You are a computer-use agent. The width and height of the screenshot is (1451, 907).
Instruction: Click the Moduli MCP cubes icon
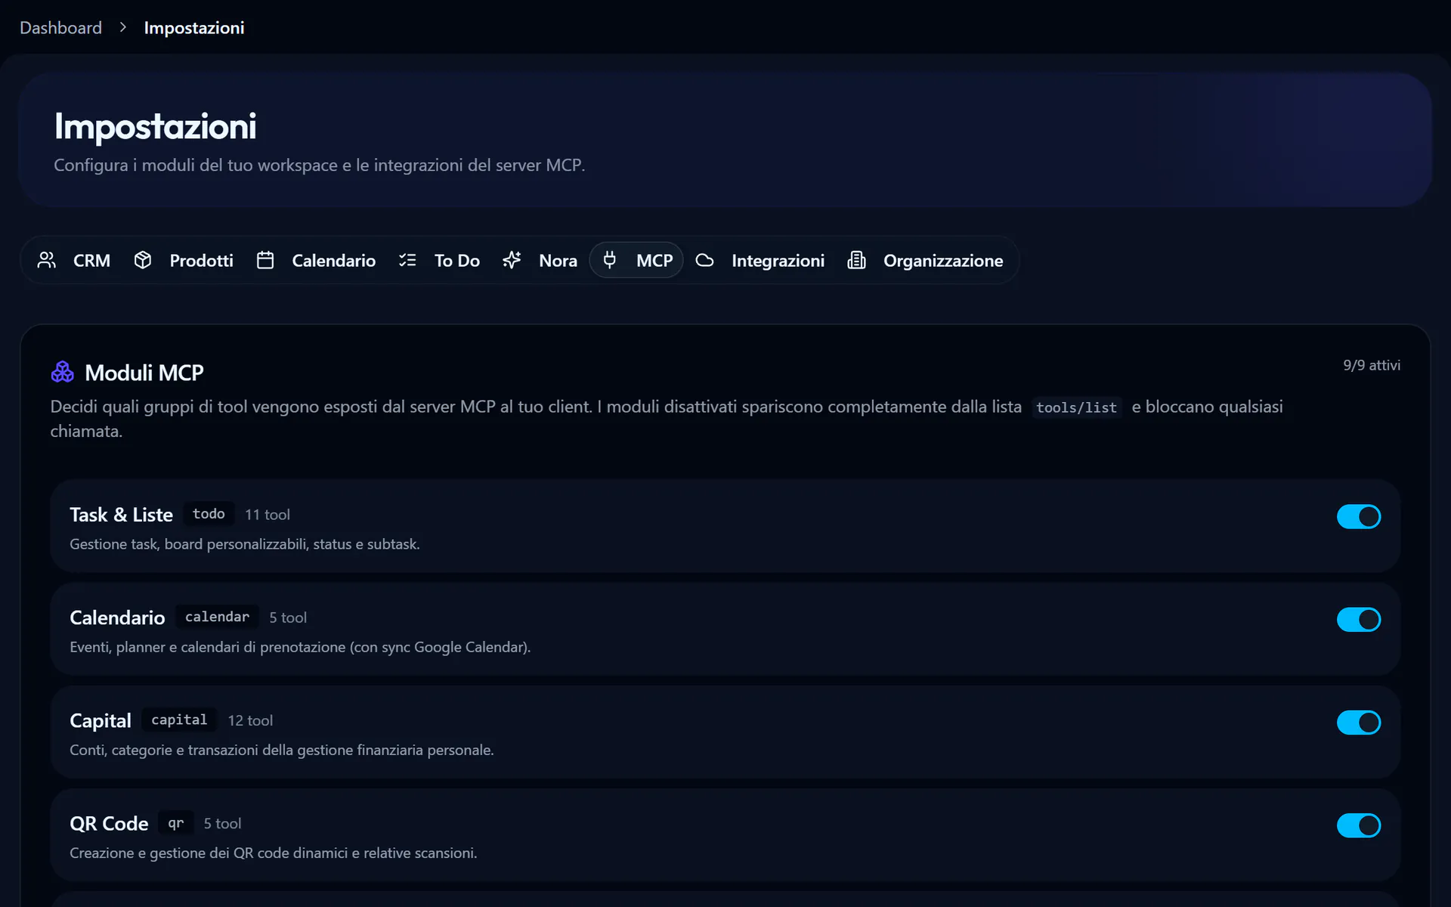tap(63, 372)
